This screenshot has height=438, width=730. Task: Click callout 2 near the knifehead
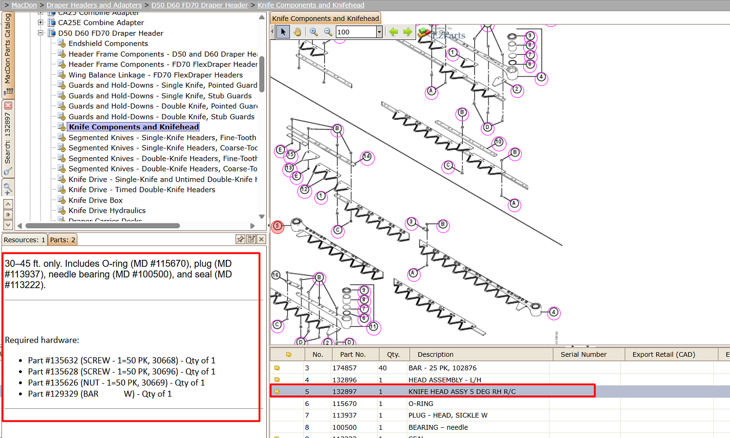point(517,89)
